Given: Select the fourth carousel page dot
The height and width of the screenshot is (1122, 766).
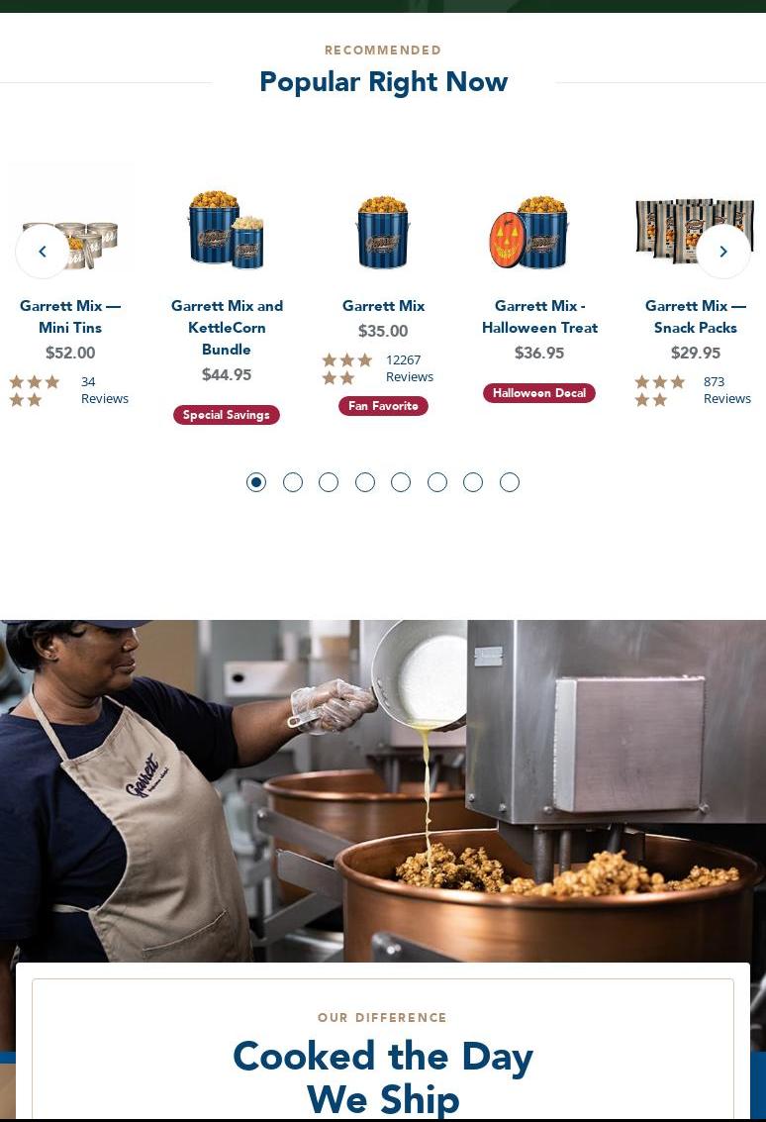Looking at the screenshot, I should 365,482.
